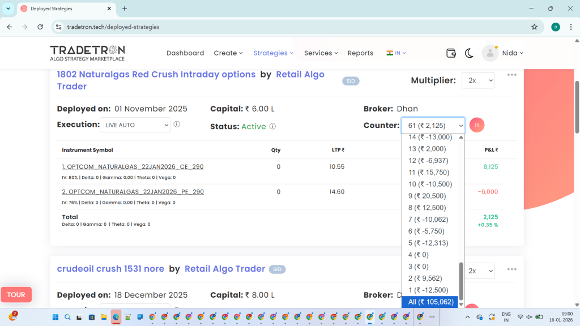Image resolution: width=580 pixels, height=326 pixels.
Task: Choose counter 9 (₹ 20,500) from list
Action: coord(427,196)
